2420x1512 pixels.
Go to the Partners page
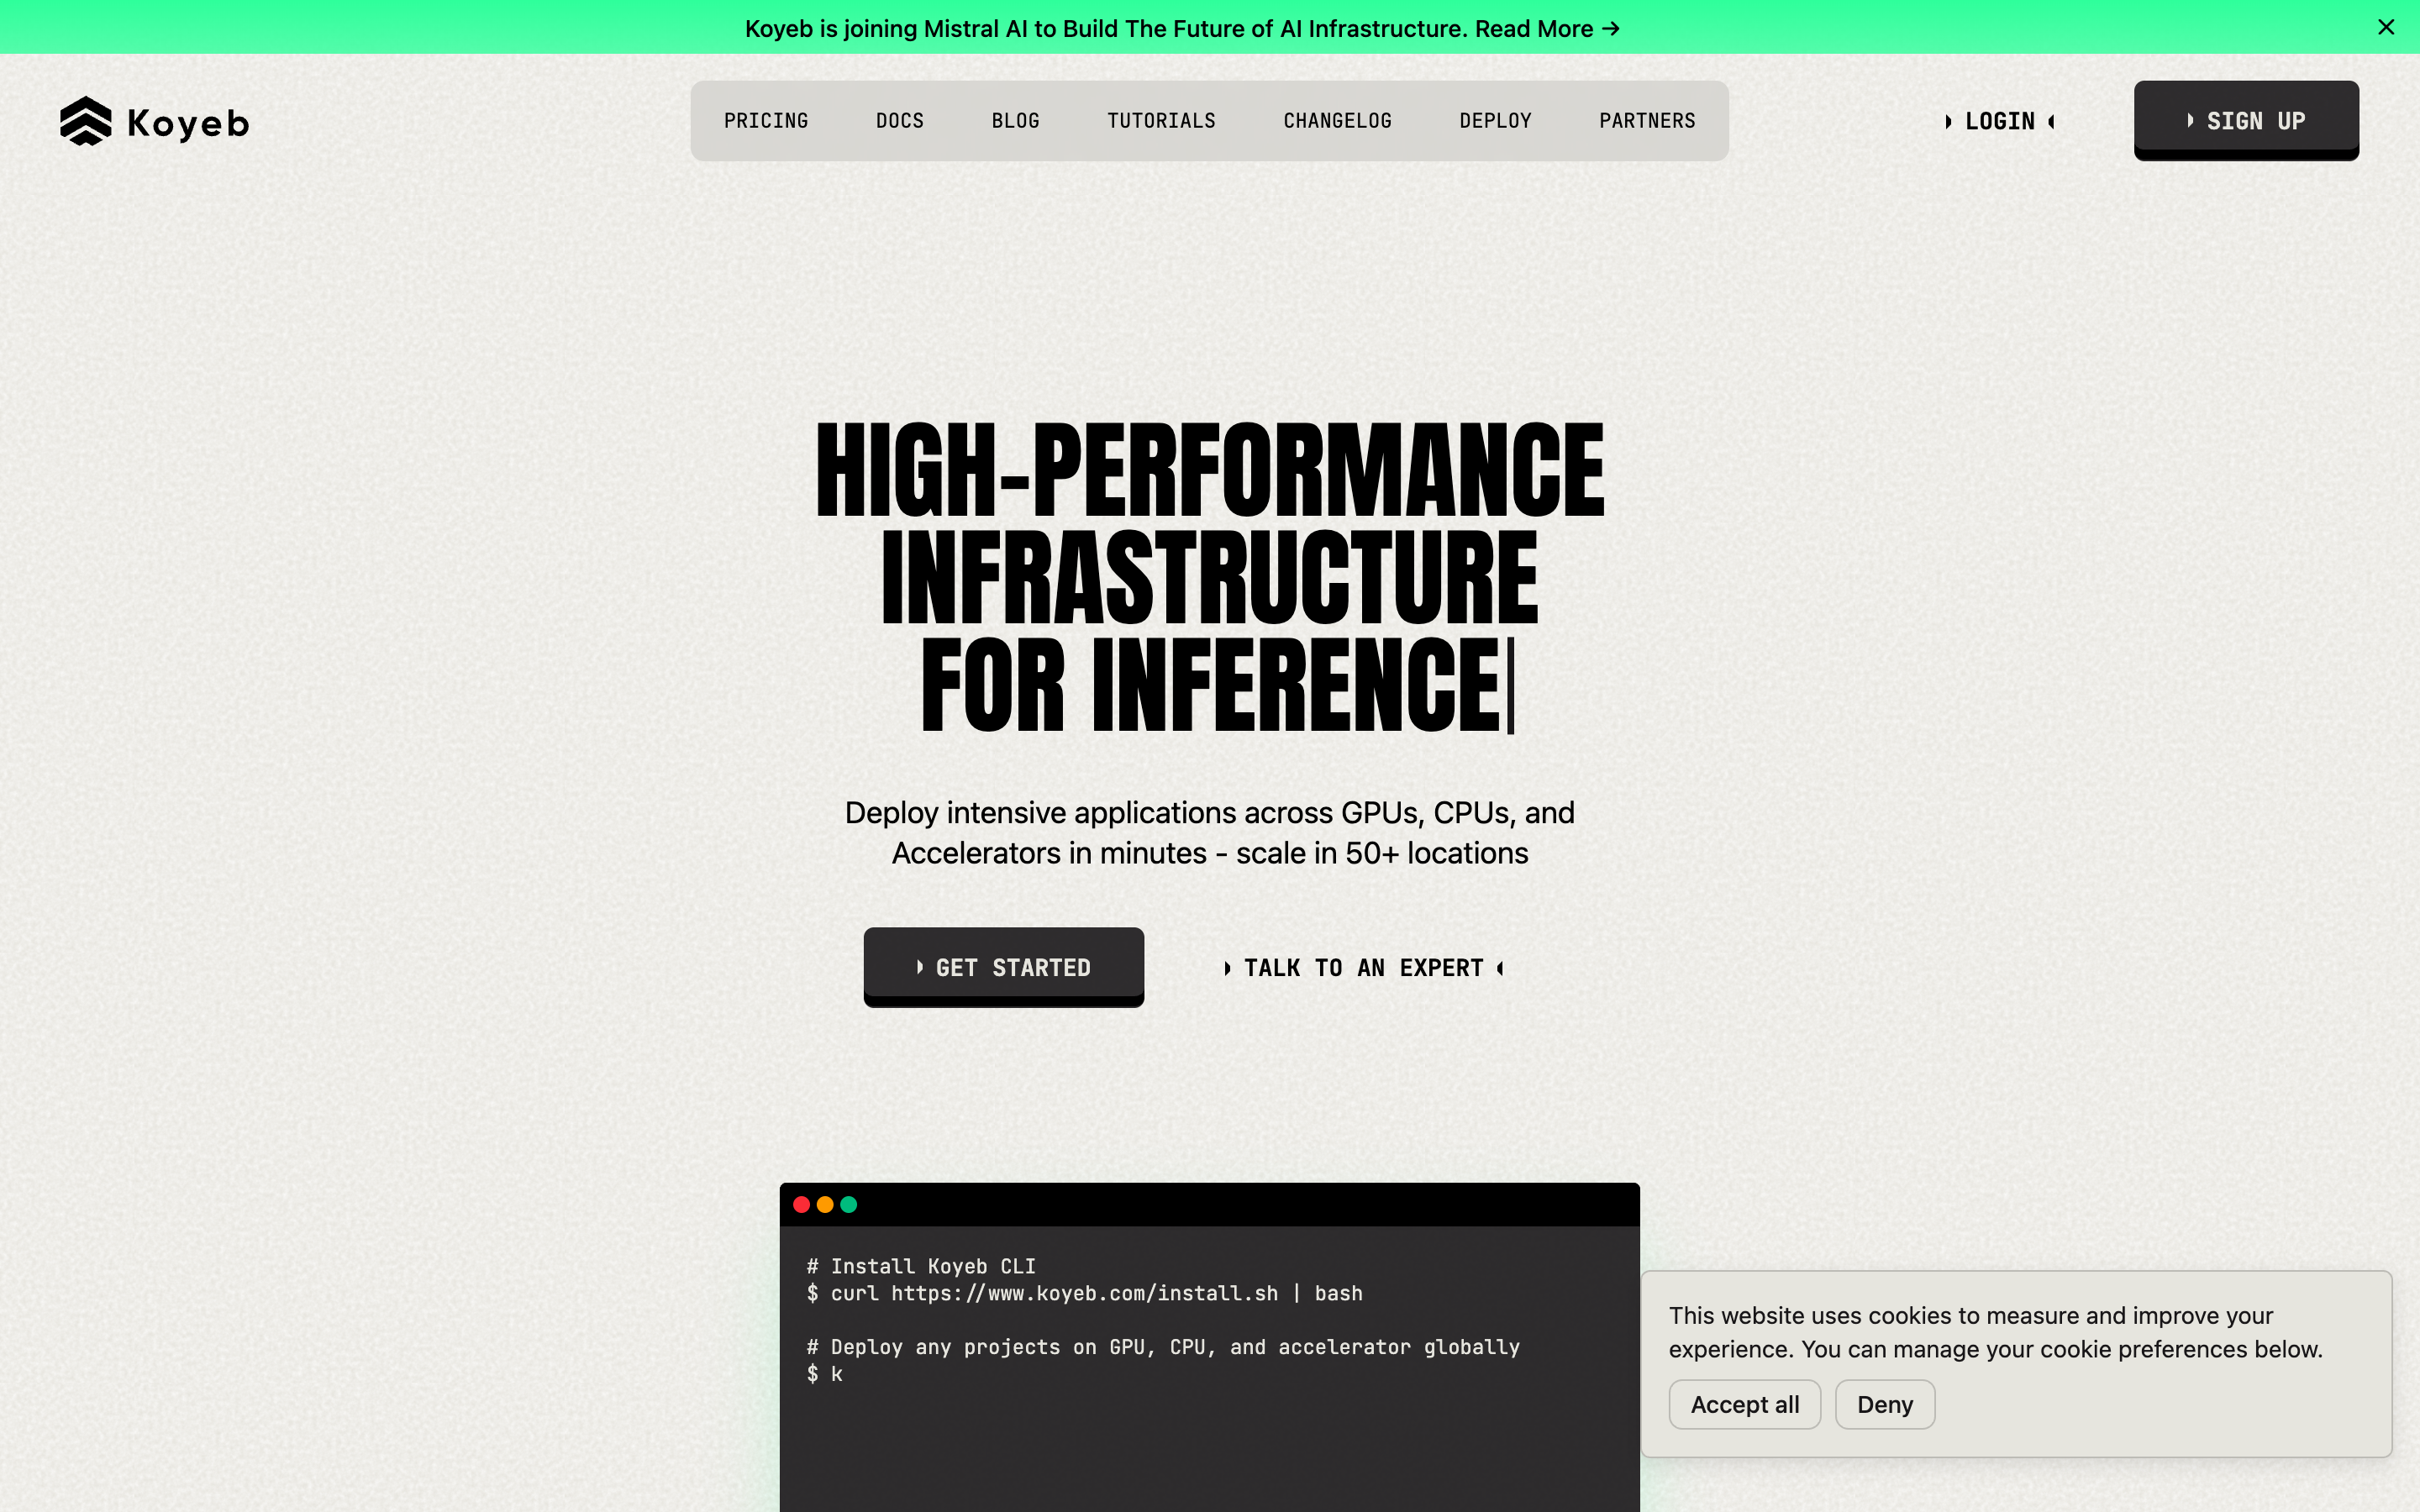pos(1647,121)
